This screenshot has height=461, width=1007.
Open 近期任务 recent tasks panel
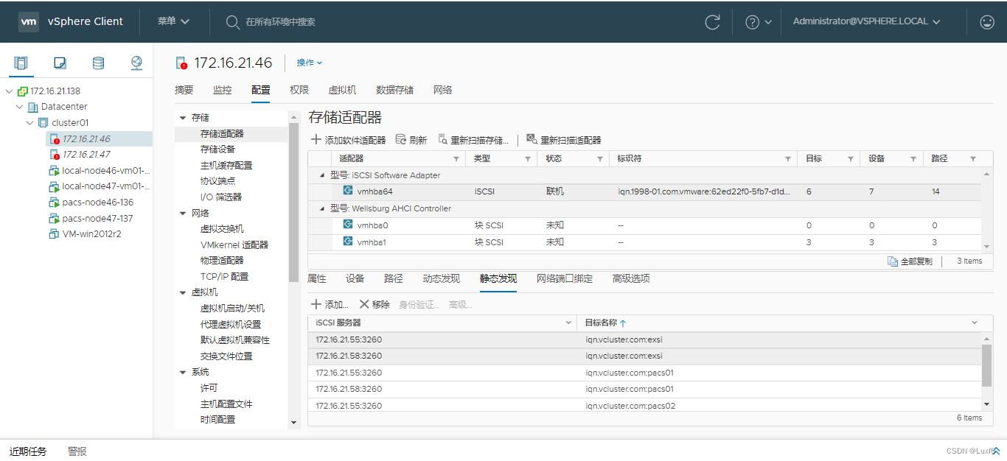click(x=28, y=451)
